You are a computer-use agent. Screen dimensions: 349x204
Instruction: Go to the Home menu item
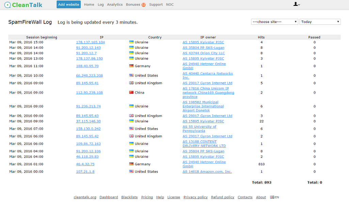[x=89, y=4]
